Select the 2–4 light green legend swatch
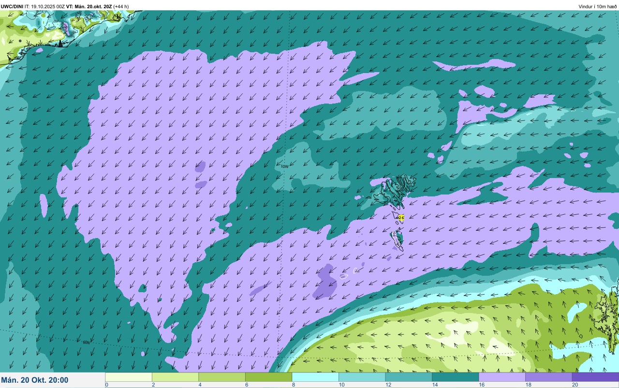 [x=175, y=377]
